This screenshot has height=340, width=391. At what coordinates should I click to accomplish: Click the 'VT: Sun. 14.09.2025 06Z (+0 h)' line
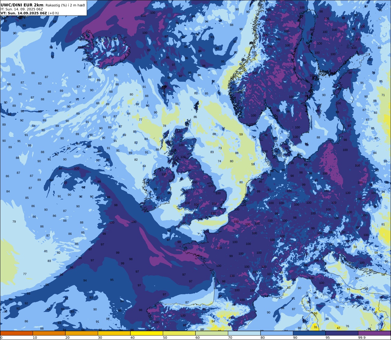click(x=30, y=13)
